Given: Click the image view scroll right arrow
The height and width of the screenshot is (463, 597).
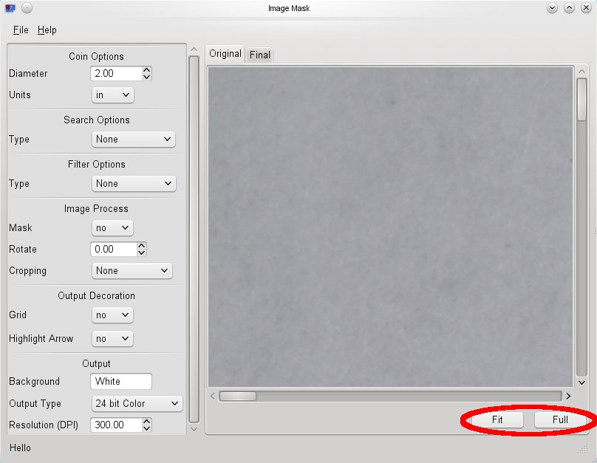Looking at the screenshot, I should pos(568,396).
